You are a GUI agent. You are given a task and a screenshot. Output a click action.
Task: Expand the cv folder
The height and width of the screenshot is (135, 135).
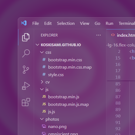click(x=42, y=82)
